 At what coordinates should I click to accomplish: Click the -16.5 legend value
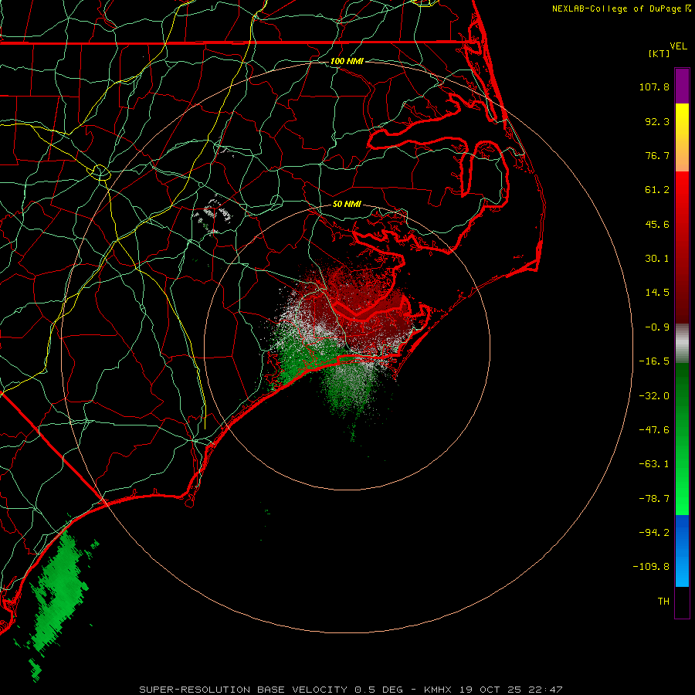[x=654, y=361]
